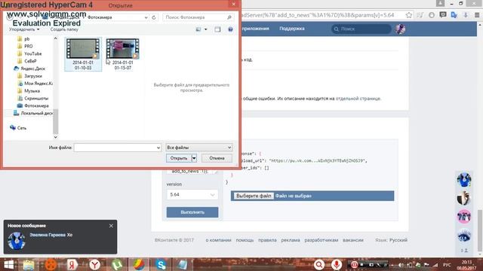This screenshot has width=483, height=271.
Task: Open о компании footer link
Action: (218, 240)
